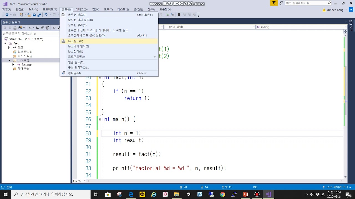Collapse the fact project node

[5, 43]
